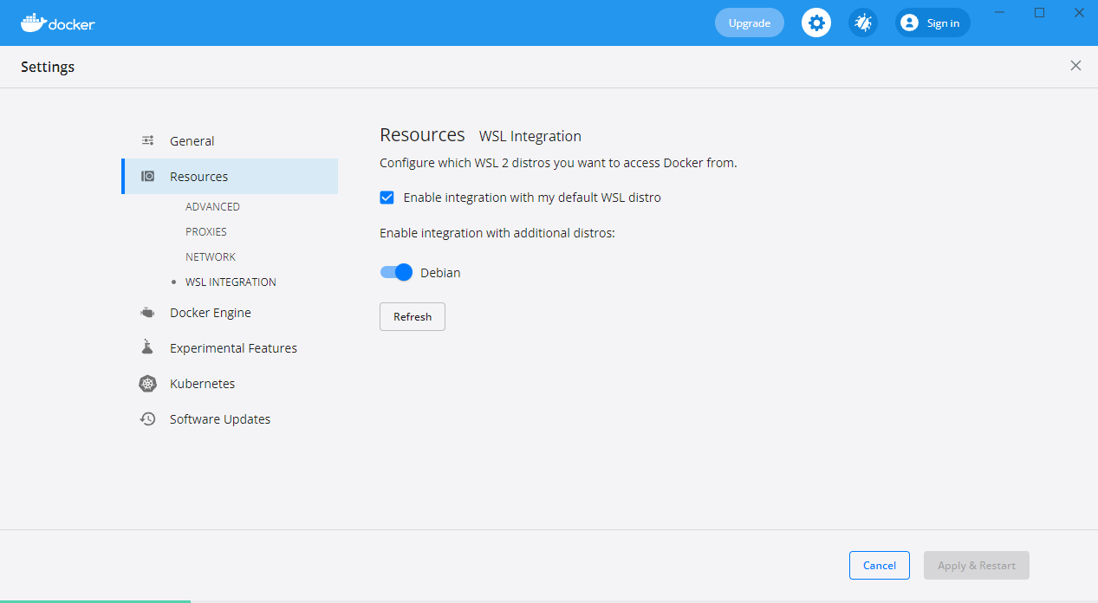The height and width of the screenshot is (603, 1098).
Task: Click the Sign in button
Action: [x=932, y=23]
